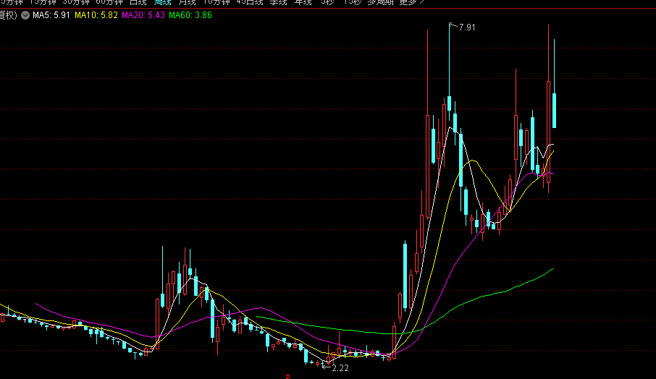Expand the round arrow beside 复权 label

point(26,14)
